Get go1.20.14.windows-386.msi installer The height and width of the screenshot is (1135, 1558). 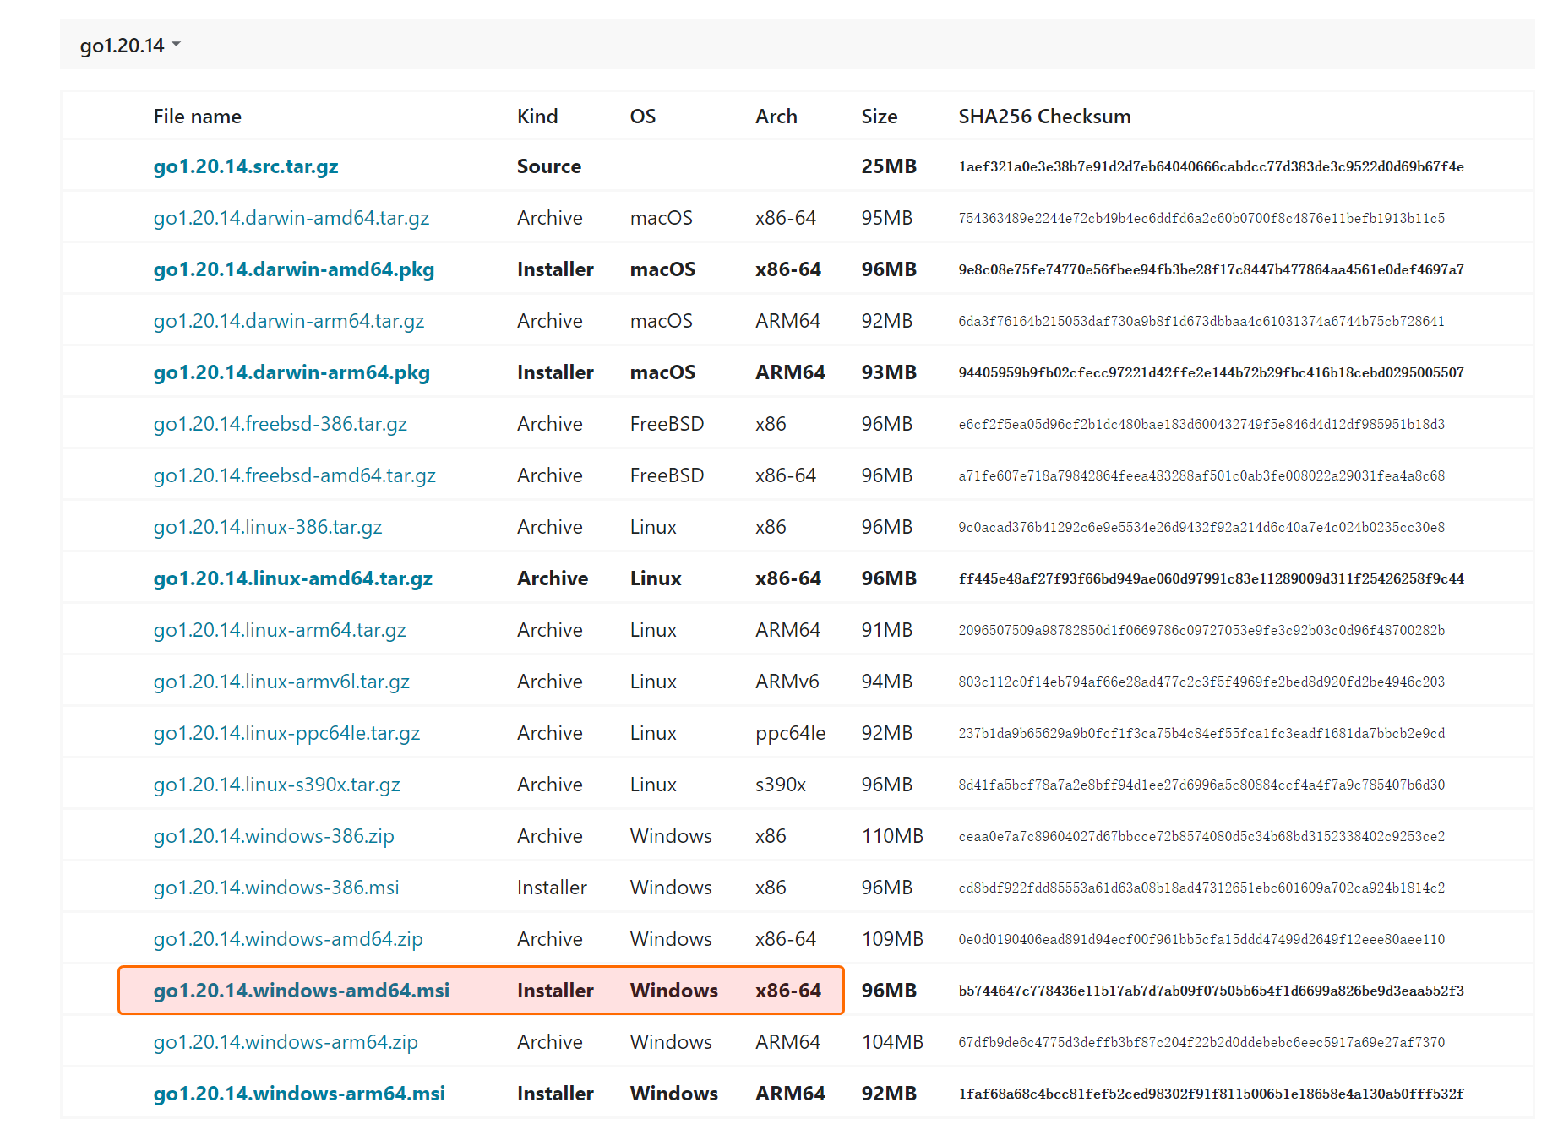(x=275, y=888)
